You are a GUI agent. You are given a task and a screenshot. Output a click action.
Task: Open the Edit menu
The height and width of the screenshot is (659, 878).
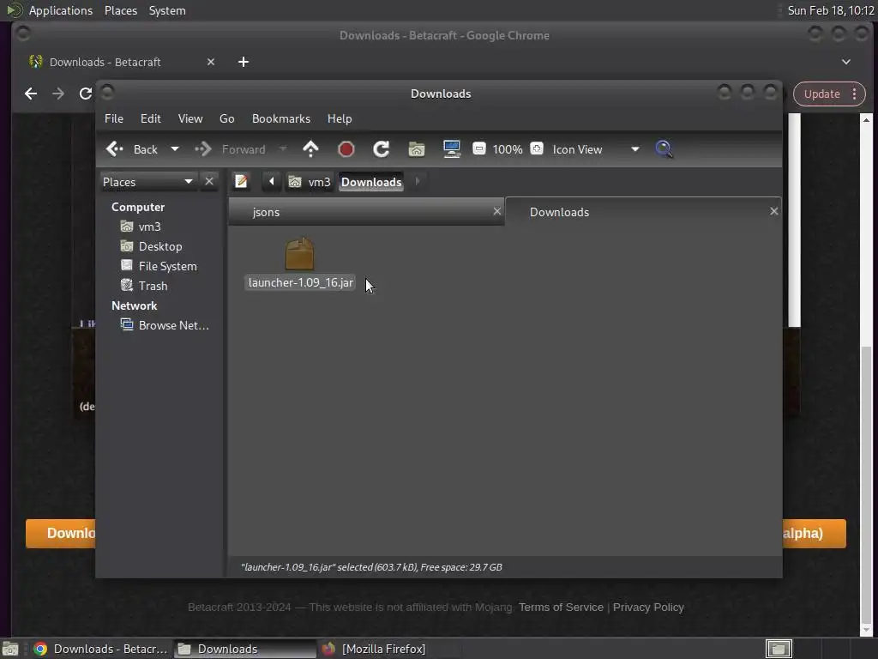[x=151, y=118]
